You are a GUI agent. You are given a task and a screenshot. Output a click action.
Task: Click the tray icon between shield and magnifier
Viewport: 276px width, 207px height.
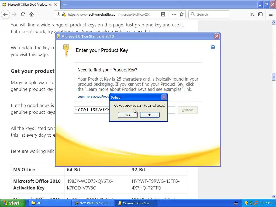click(251, 203)
